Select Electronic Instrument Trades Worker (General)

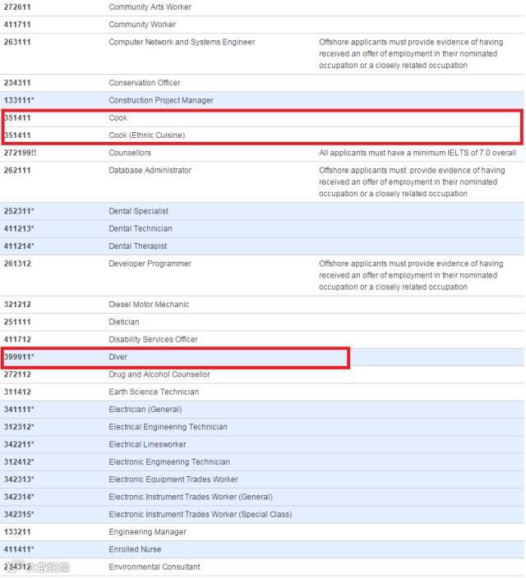pos(191,498)
